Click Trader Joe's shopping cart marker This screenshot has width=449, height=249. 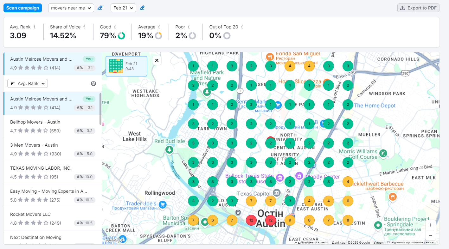[x=163, y=204]
